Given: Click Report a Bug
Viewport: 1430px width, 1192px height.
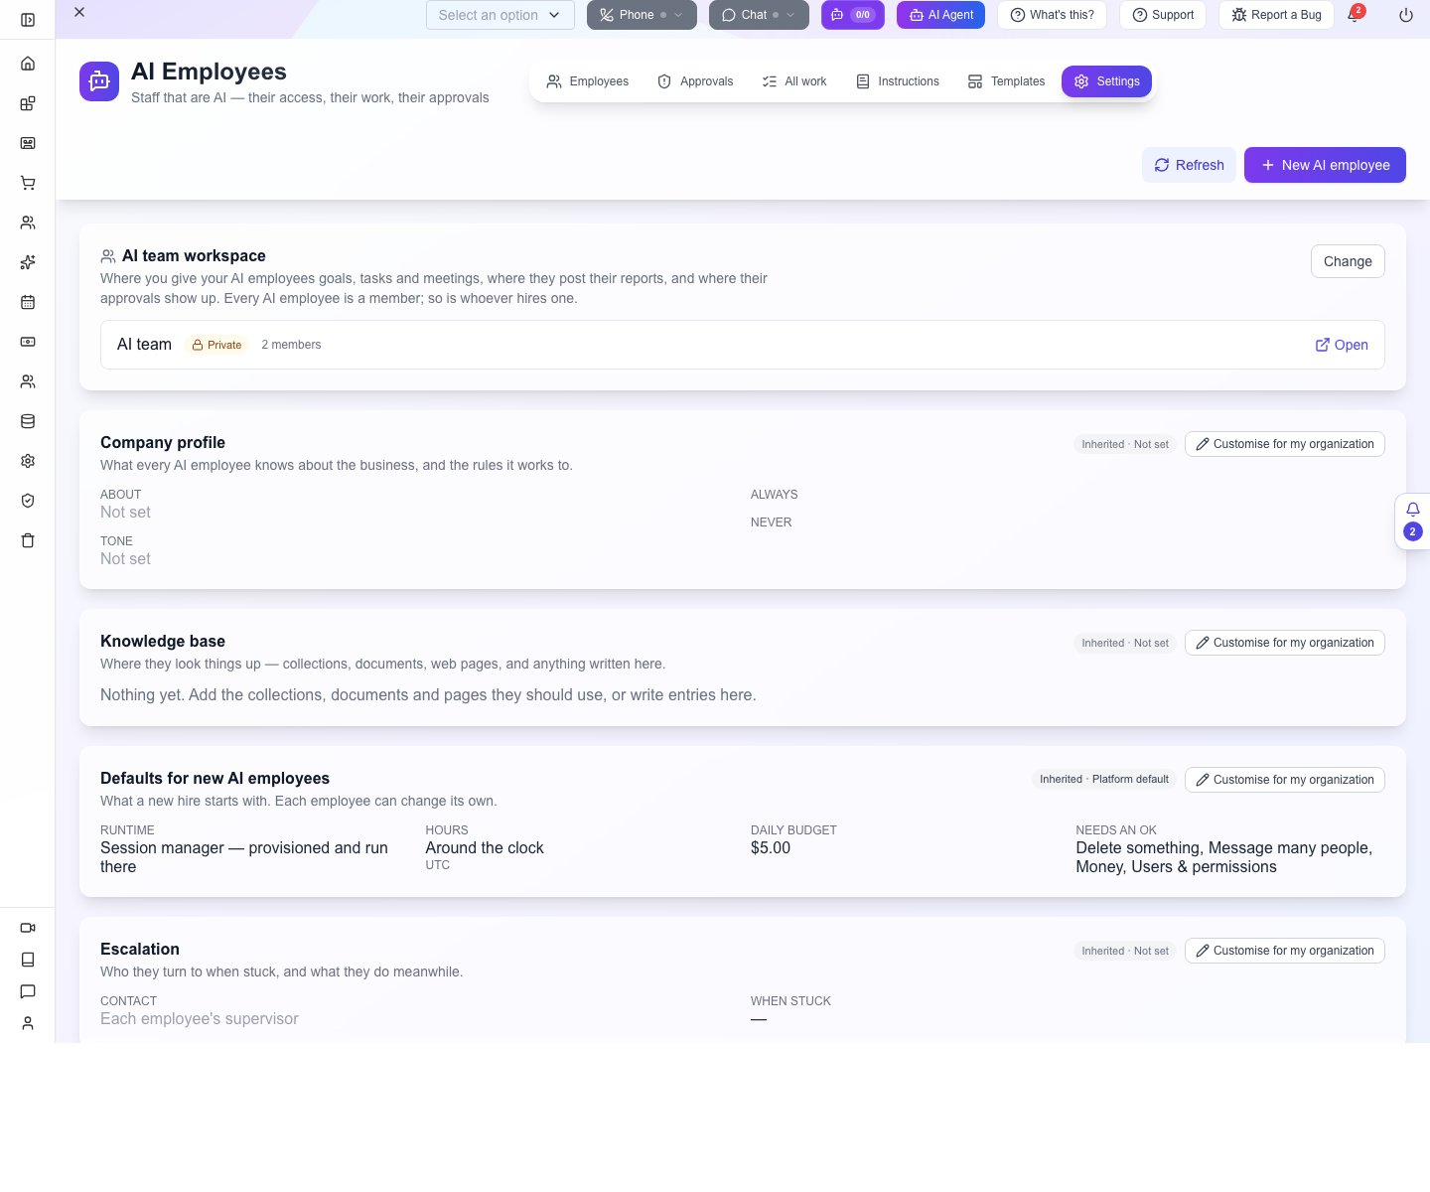Looking at the screenshot, I should (x=1276, y=15).
